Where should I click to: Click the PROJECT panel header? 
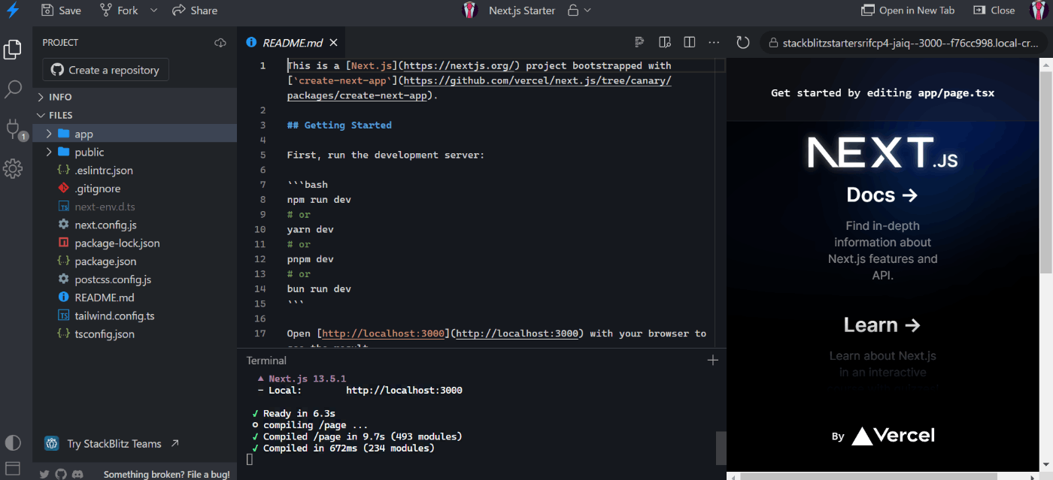pos(60,43)
